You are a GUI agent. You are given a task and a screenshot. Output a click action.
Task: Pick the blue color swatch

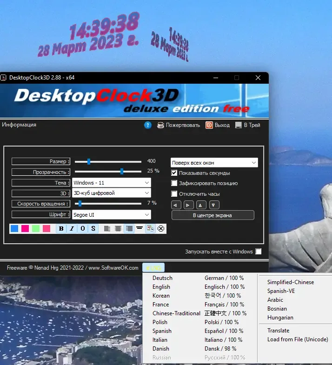point(14,229)
